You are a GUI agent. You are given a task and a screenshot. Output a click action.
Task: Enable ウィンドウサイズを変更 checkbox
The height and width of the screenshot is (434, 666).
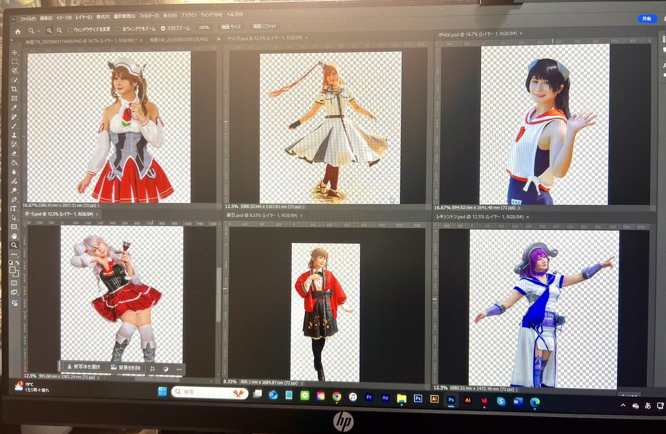(x=71, y=30)
